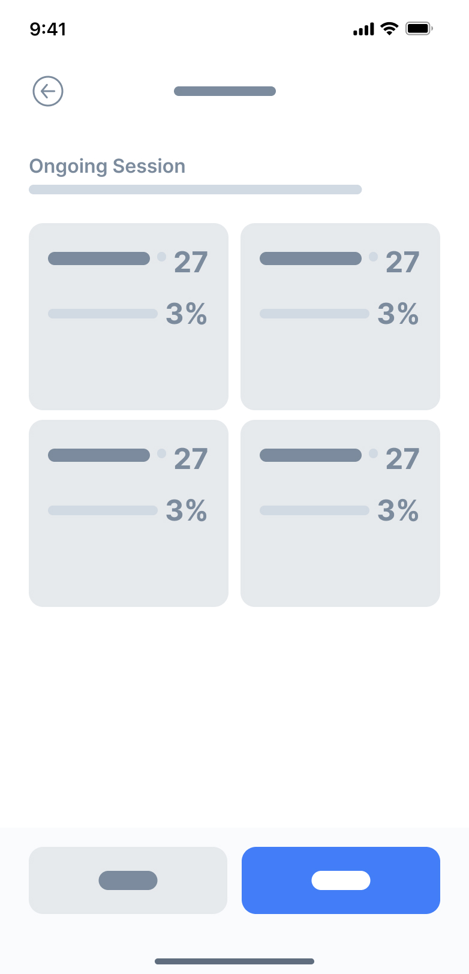The image size is (469, 974).
Task: Click the small dot in top-right card
Action: 373,257
